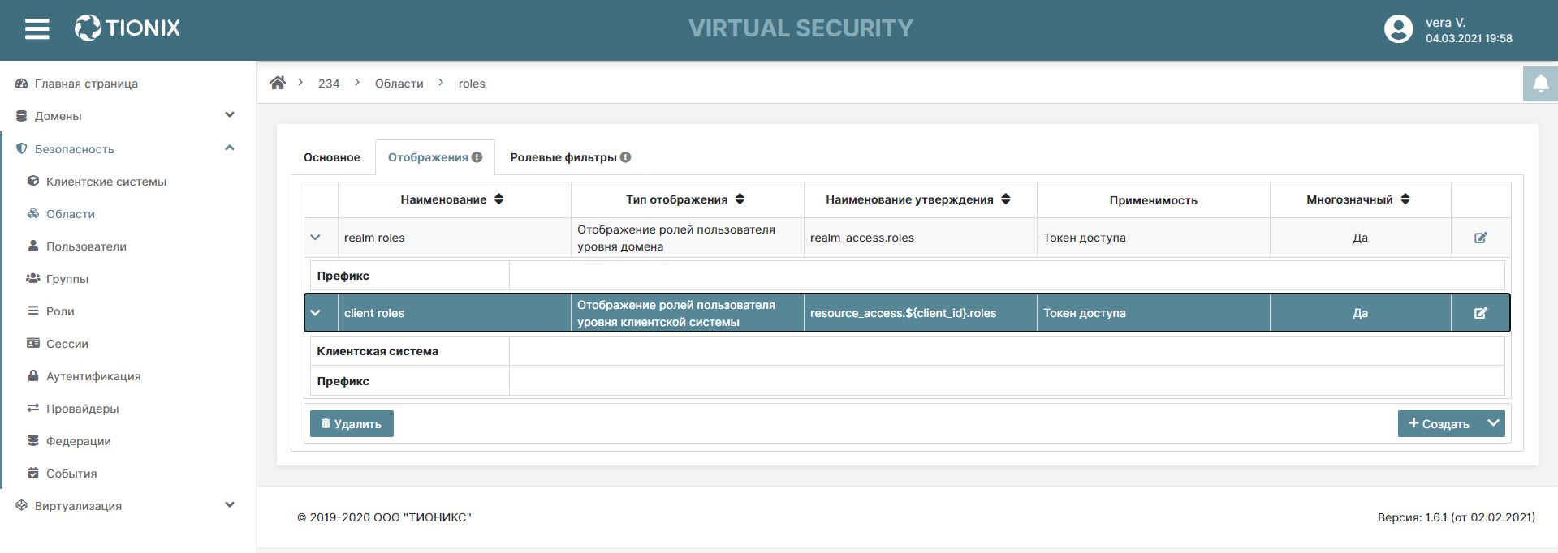Image resolution: width=1558 pixels, height=553 pixels.
Task: Click the Главная страница dashboard icon
Action: (22, 84)
